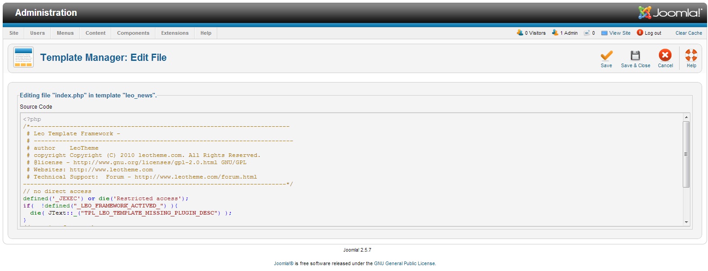
Task: Click the 'Joomla! 2.5.7' version text
Action: pos(357,250)
